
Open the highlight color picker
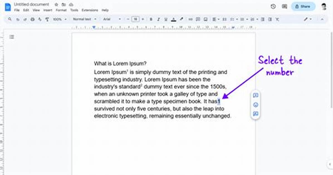181,19
